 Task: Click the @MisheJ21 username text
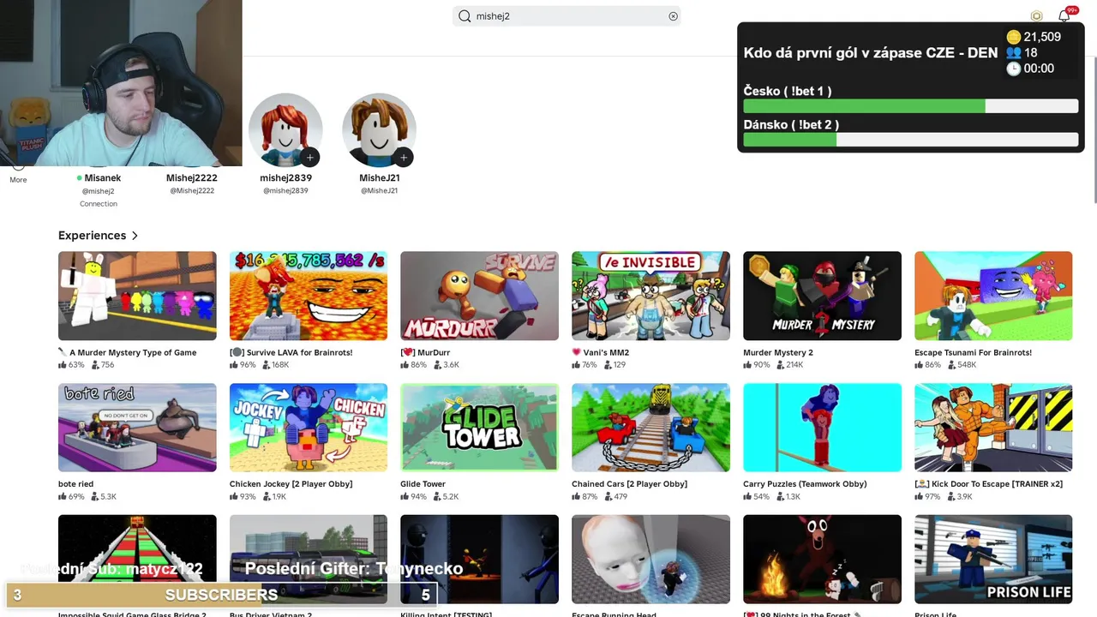[x=379, y=191]
